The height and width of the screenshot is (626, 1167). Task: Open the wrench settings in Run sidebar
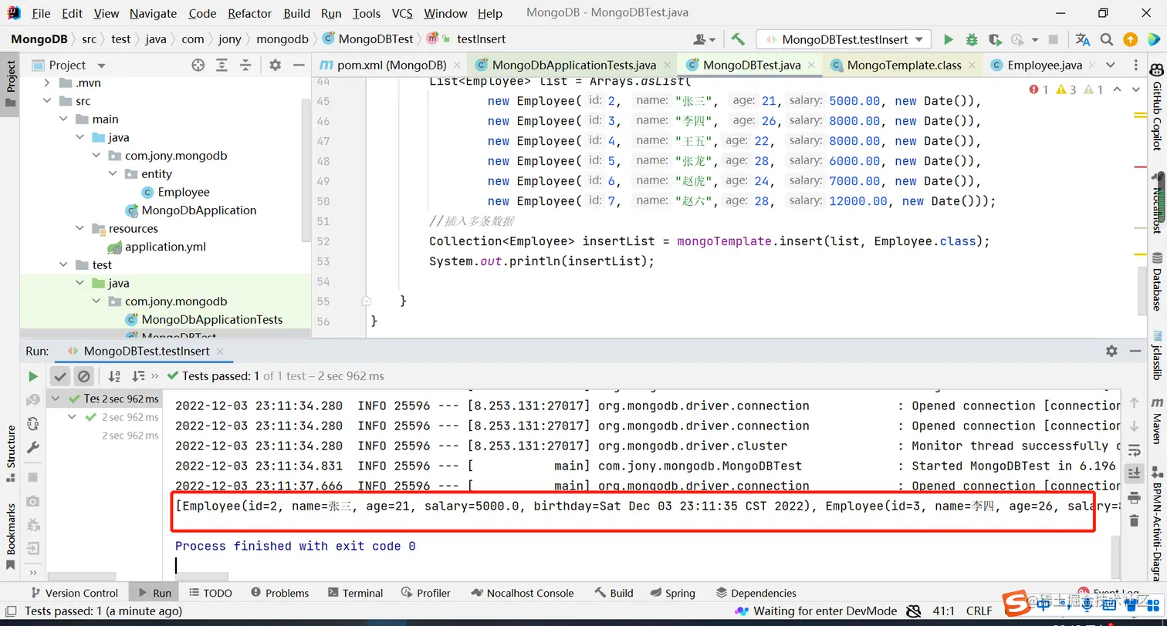pyautogui.click(x=32, y=447)
